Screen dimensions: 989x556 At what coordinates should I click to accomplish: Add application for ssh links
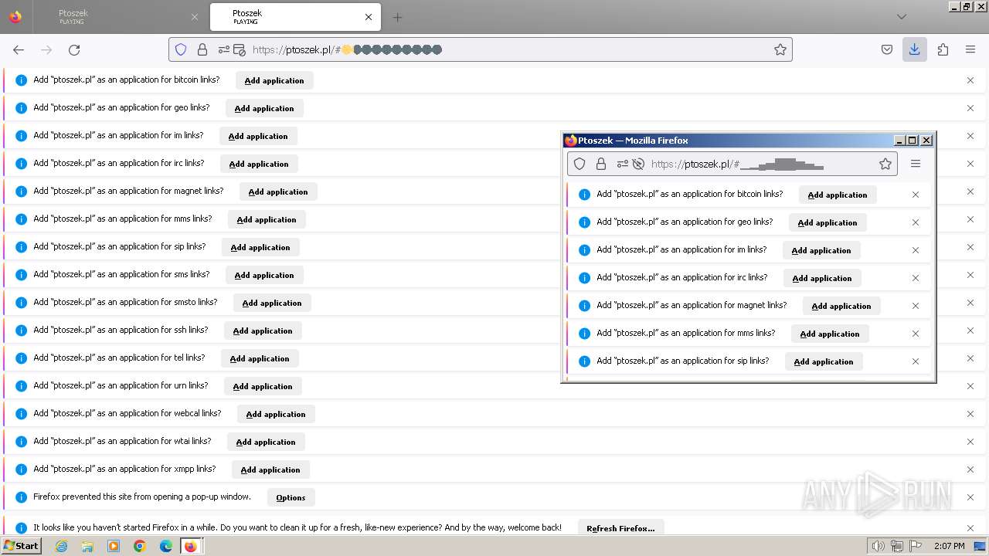[x=263, y=331]
